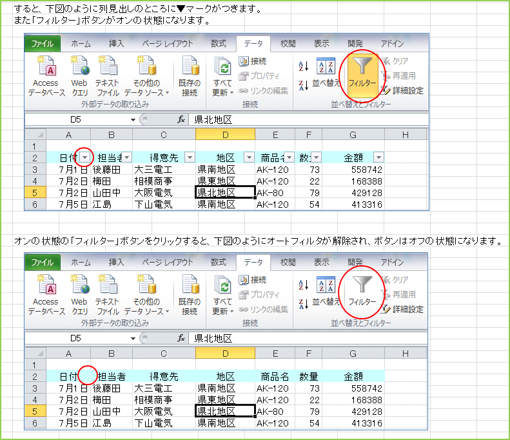Click sort dialog icon in upper ribbon

(326, 66)
